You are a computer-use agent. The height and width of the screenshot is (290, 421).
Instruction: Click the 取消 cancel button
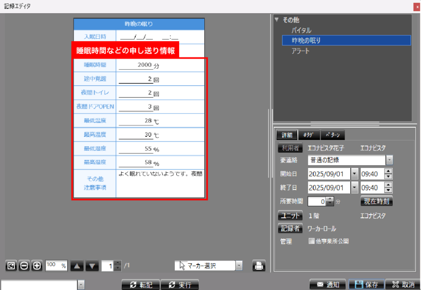pos(403,285)
